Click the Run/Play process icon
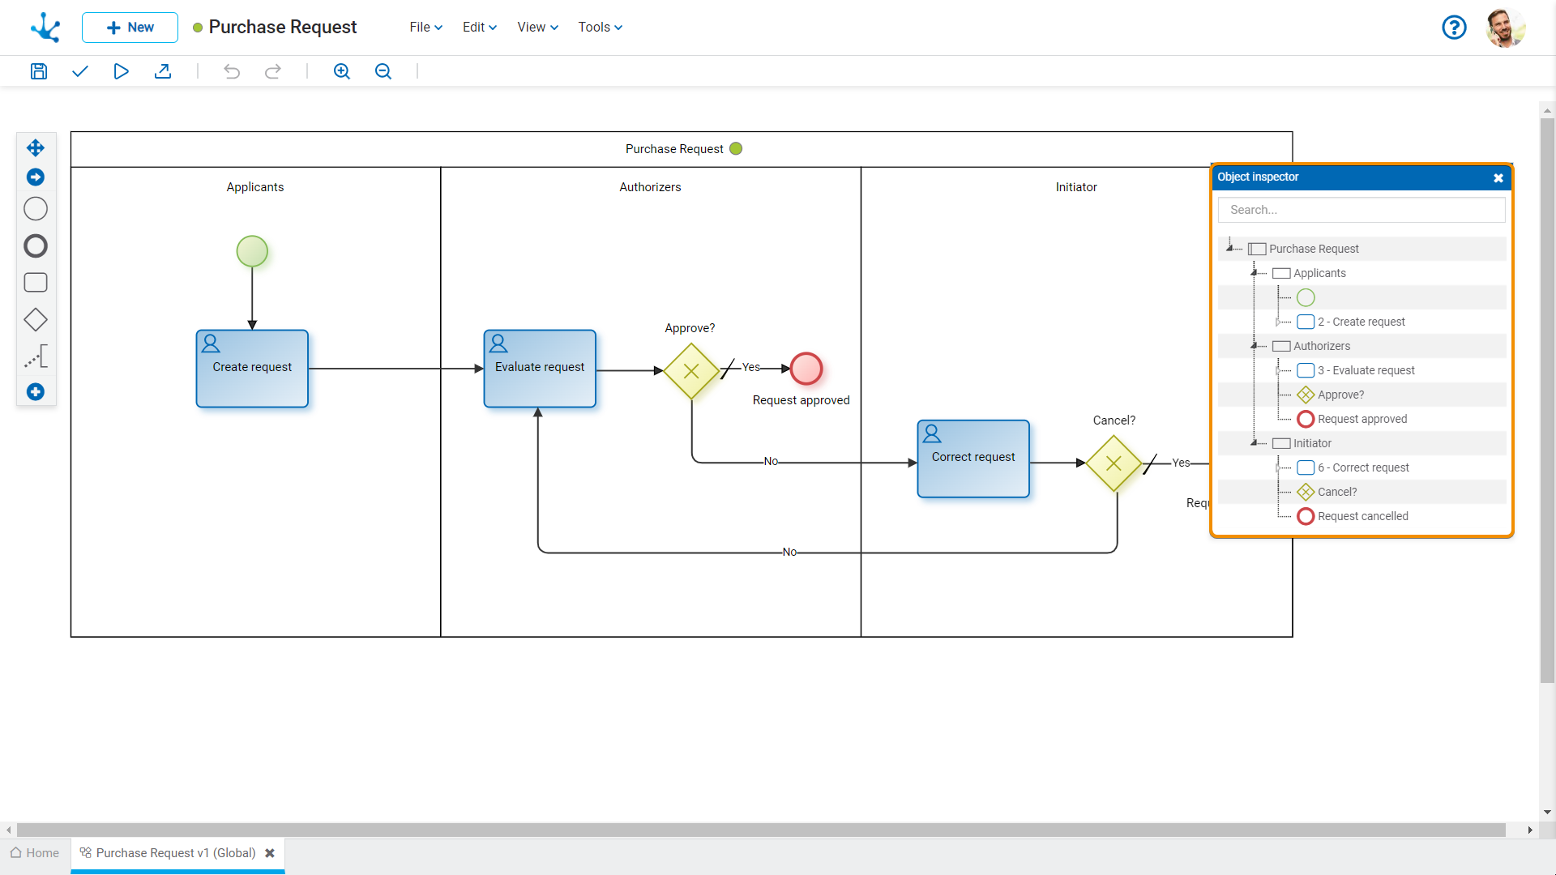Viewport: 1556px width, 875px height. point(121,70)
